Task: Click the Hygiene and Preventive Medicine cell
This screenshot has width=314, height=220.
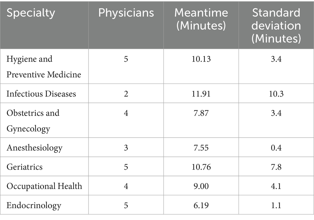Action: [x=44, y=67]
